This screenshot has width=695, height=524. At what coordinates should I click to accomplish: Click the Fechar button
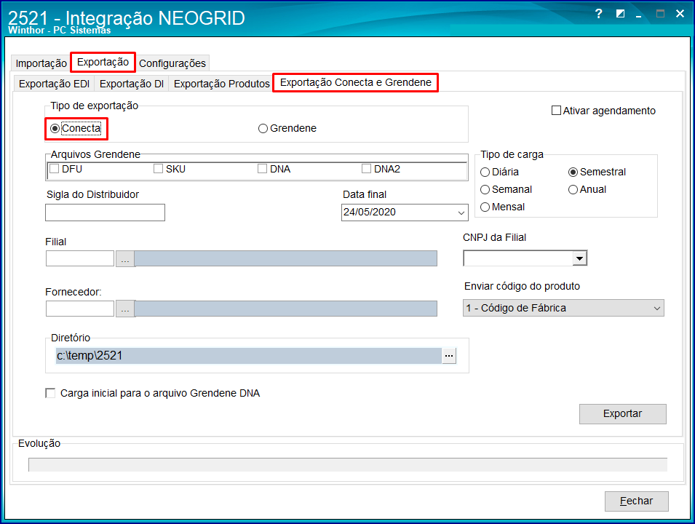click(x=637, y=501)
